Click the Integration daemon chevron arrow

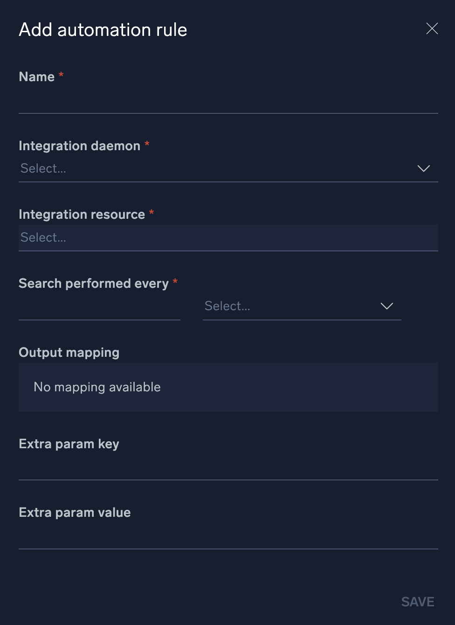pos(423,168)
